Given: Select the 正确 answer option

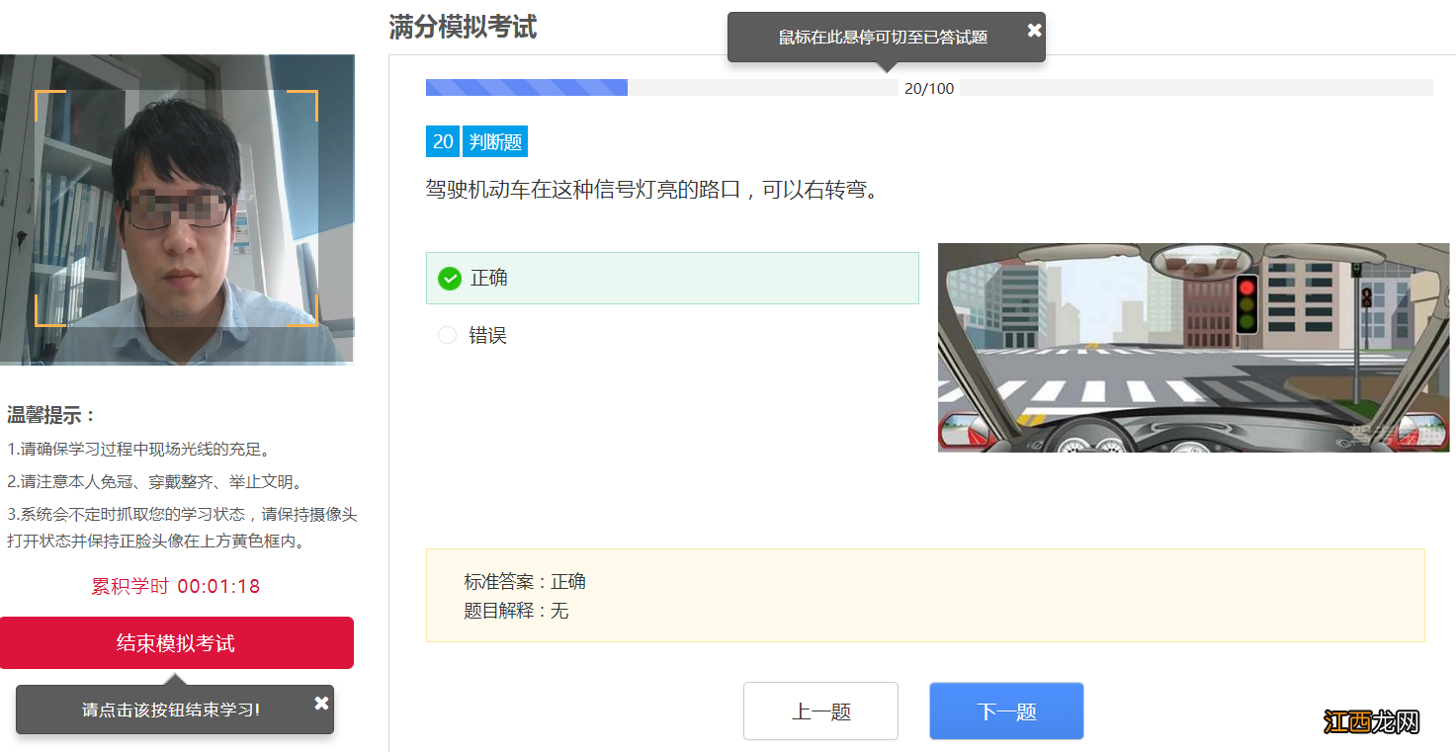Looking at the screenshot, I should click(x=672, y=278).
